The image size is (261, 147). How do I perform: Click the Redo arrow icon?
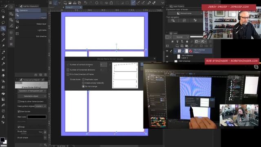pyautogui.click(x=91, y=3)
